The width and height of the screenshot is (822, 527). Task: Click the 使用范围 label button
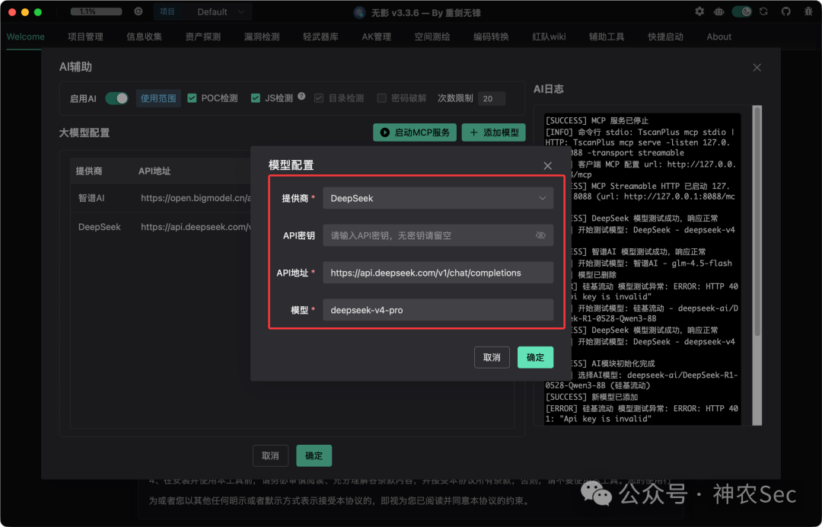158,98
